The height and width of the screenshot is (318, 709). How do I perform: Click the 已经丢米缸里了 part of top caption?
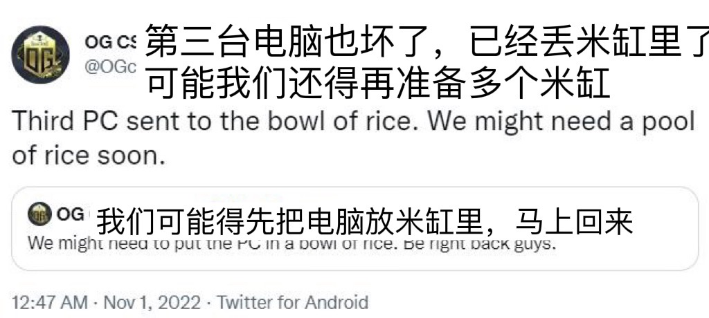click(x=589, y=41)
